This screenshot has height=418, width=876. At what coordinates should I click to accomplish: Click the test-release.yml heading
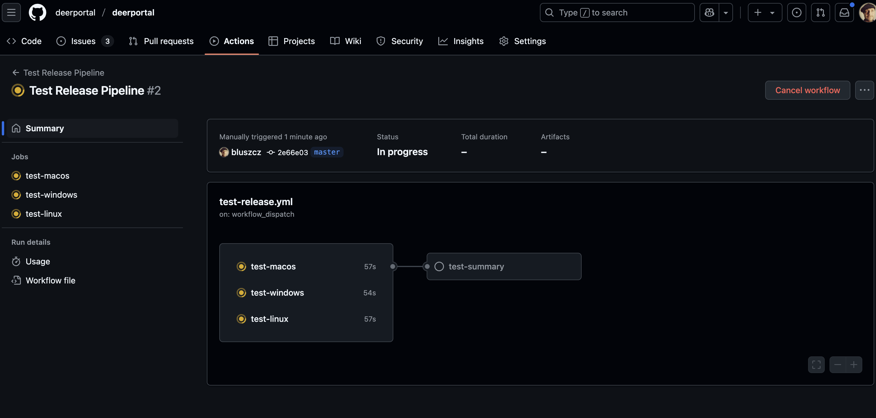(x=256, y=202)
